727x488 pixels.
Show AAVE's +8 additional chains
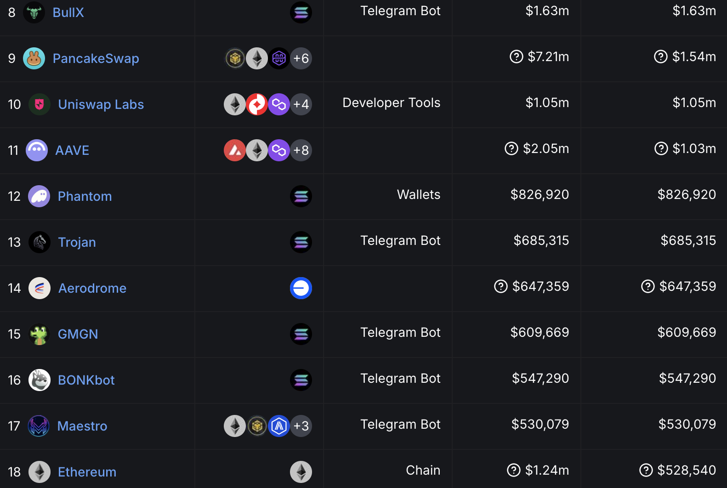coord(301,150)
